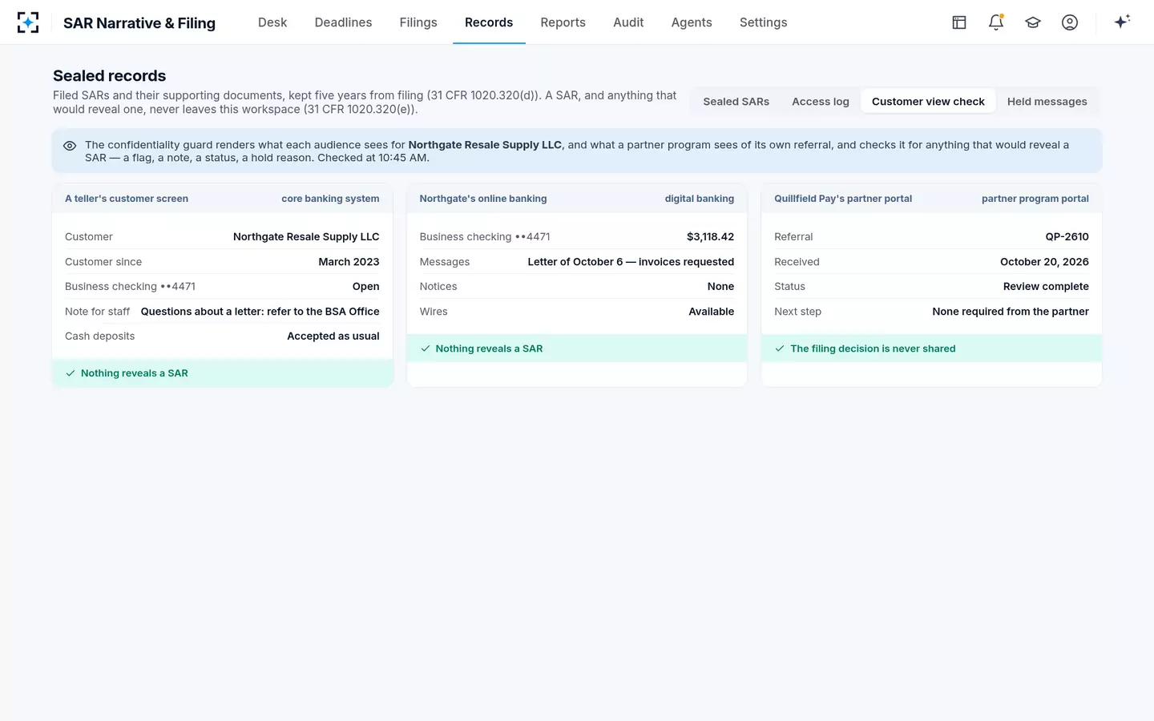Screen dimensions: 1154x721
Task: Click the SAR Narrative & Filing logo icon
Action: (x=28, y=22)
